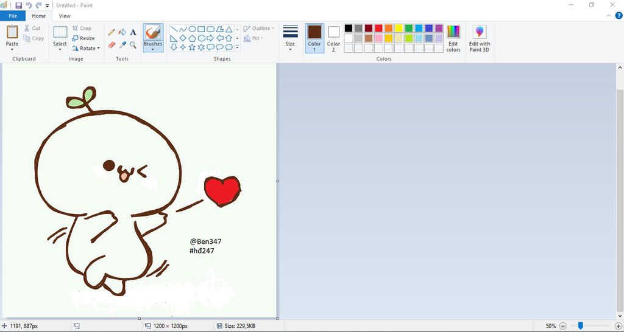Screen dimensions: 624x332
Task: Choose the Rectangle shape
Action: tap(201, 29)
